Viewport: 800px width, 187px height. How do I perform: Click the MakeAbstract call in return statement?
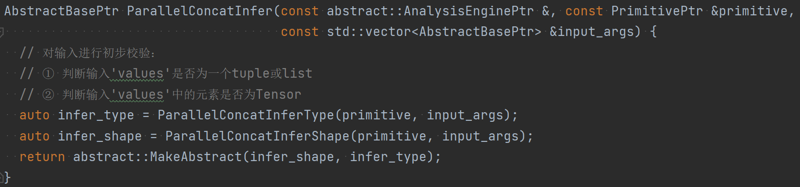point(196,157)
